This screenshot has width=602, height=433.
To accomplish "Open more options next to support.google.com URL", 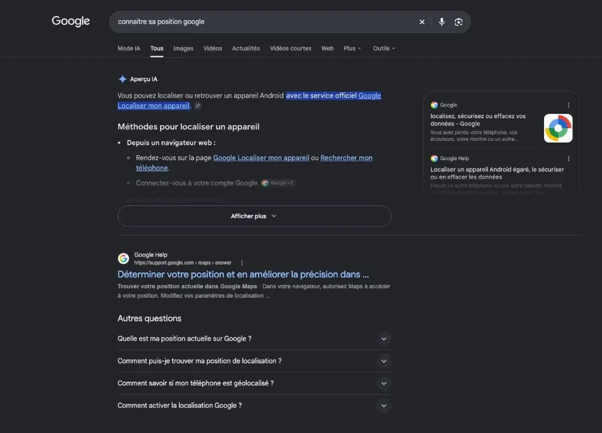I will 242,263.
